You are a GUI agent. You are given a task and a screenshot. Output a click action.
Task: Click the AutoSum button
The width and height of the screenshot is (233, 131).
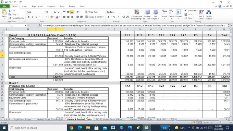click(x=191, y=11)
